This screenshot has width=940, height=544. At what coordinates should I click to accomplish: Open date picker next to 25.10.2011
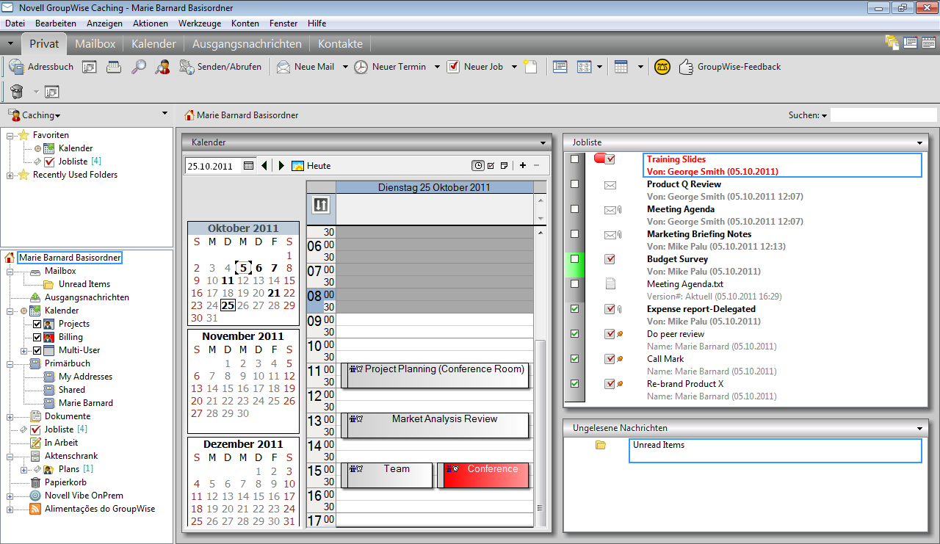pyautogui.click(x=248, y=166)
